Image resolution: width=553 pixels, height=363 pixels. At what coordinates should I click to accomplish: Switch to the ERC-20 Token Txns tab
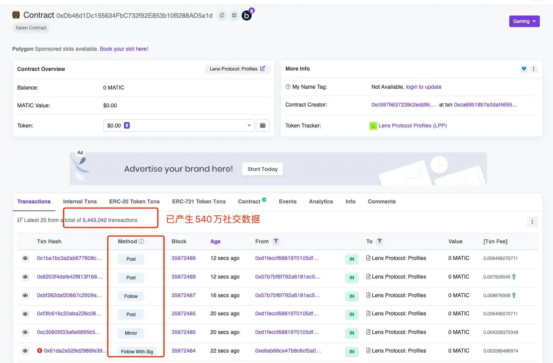134,201
